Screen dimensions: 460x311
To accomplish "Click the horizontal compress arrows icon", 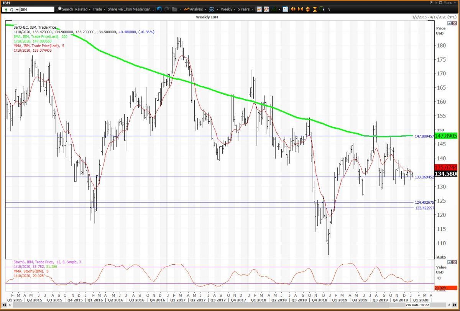I will [301, 9].
